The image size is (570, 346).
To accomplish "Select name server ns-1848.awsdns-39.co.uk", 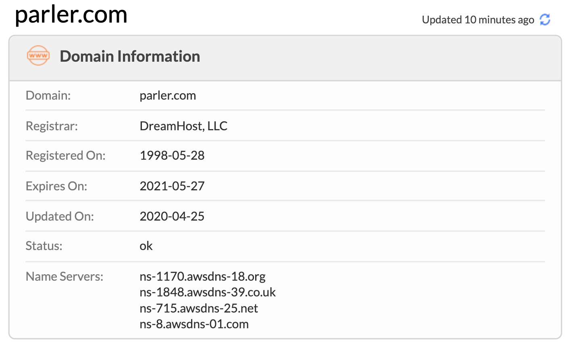I will click(208, 292).
